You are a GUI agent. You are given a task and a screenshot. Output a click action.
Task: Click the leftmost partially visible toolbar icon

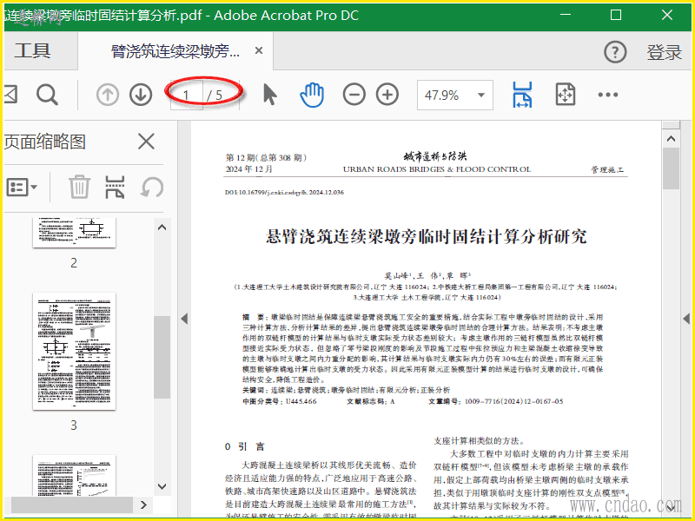point(10,95)
